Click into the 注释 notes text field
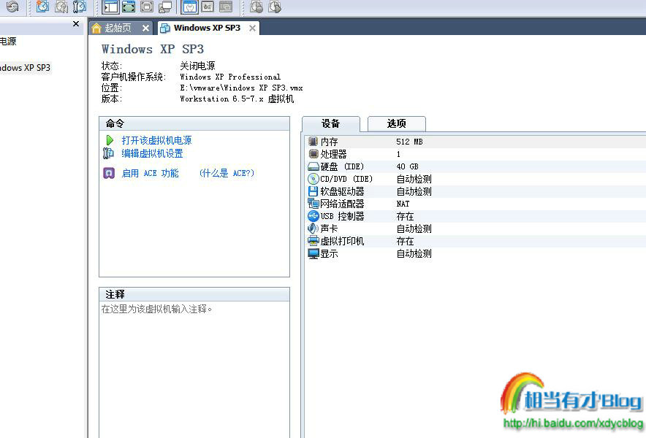The height and width of the screenshot is (438, 646). pyautogui.click(x=194, y=369)
